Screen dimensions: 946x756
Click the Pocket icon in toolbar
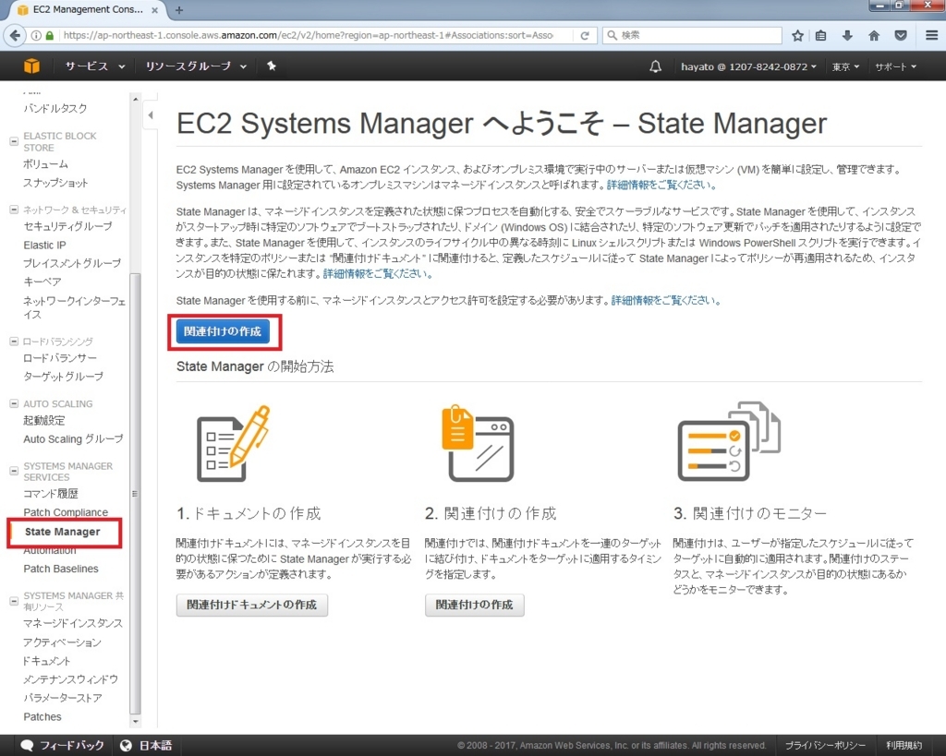pos(901,36)
